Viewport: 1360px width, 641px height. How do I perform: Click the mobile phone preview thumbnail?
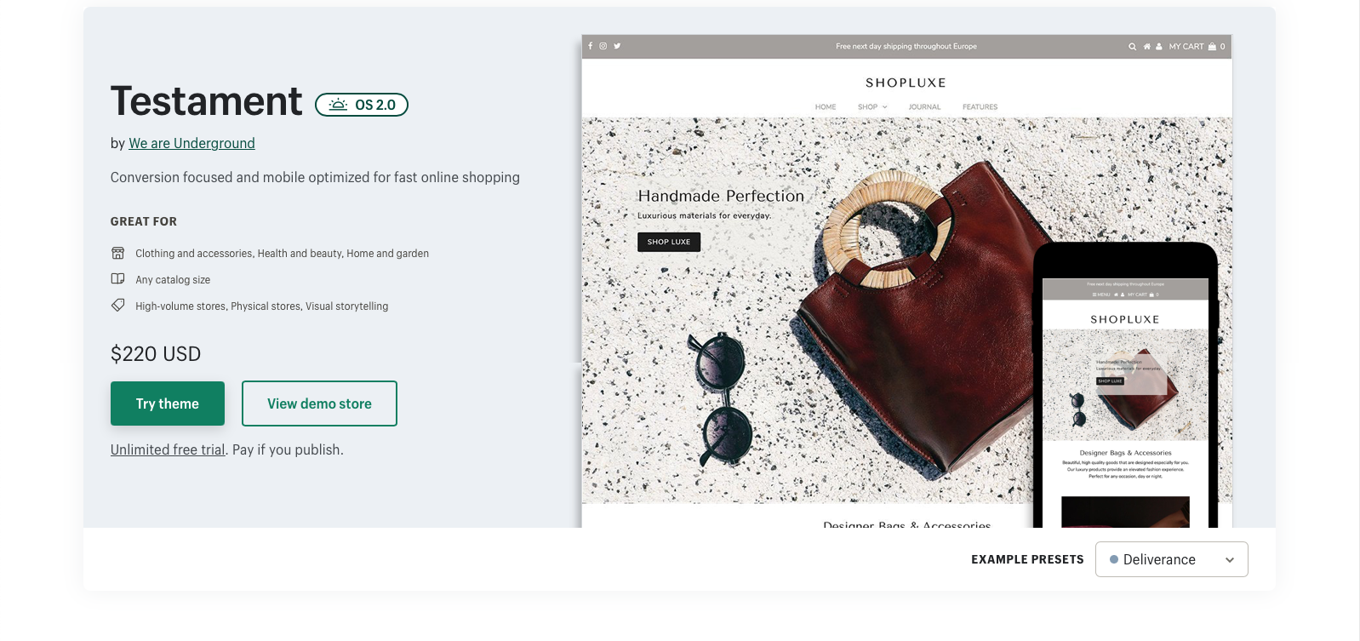(1125, 387)
